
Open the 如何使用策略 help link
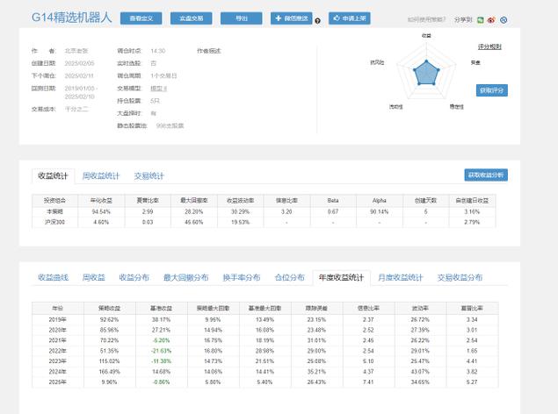point(431,18)
